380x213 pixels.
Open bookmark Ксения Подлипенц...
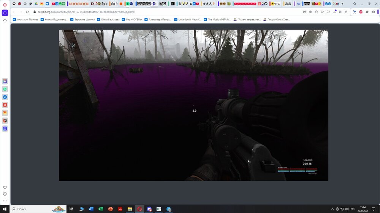click(54, 20)
